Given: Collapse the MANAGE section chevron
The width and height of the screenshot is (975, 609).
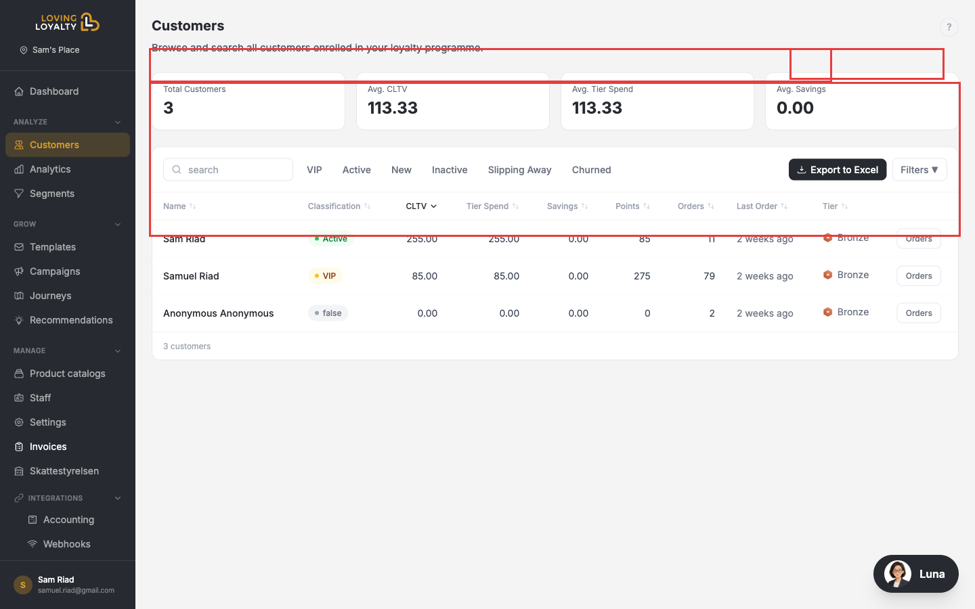Looking at the screenshot, I should tap(118, 351).
